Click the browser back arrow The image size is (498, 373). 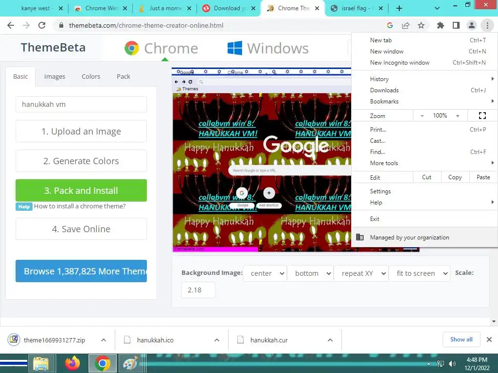(11, 25)
